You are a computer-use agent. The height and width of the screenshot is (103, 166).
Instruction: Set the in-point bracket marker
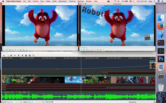(19, 55)
